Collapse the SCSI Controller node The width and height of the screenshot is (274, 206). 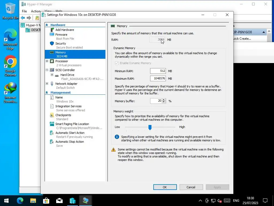(x=47, y=70)
